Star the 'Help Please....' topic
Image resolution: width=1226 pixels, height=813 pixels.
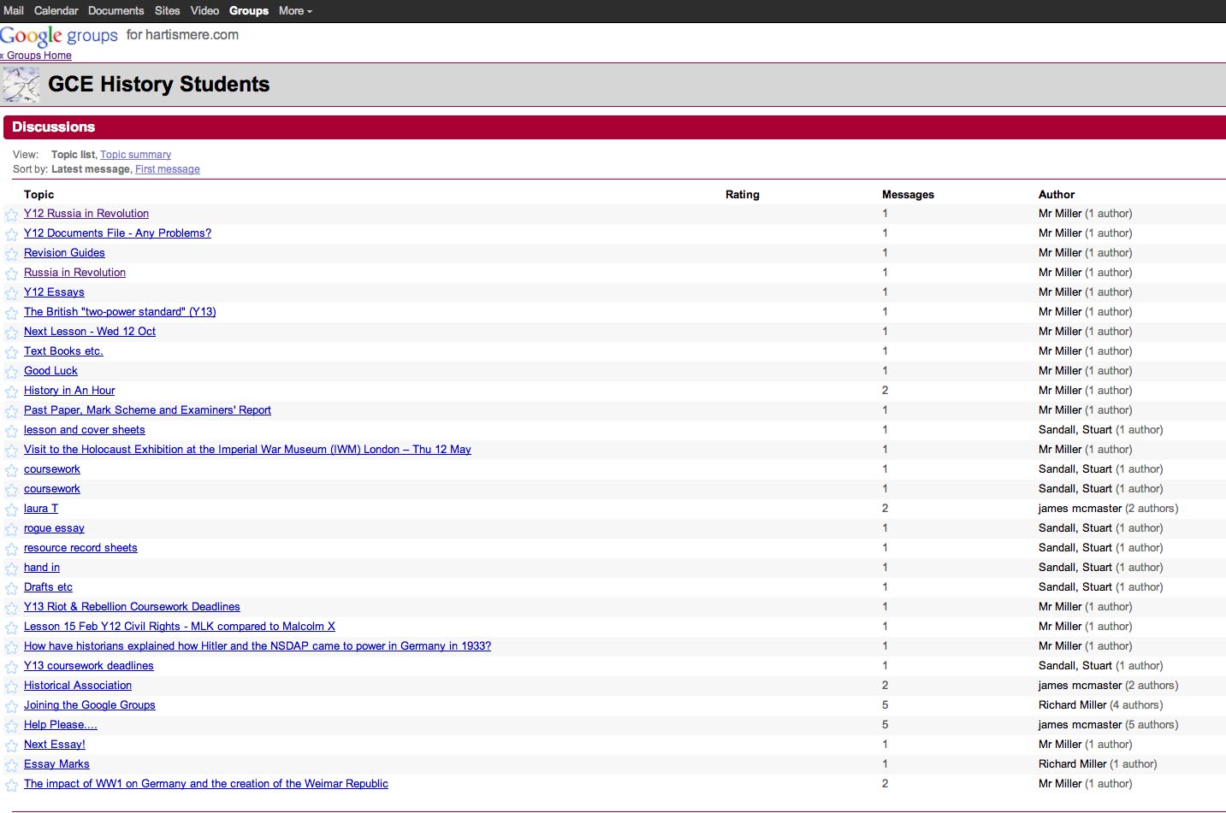coord(11,726)
